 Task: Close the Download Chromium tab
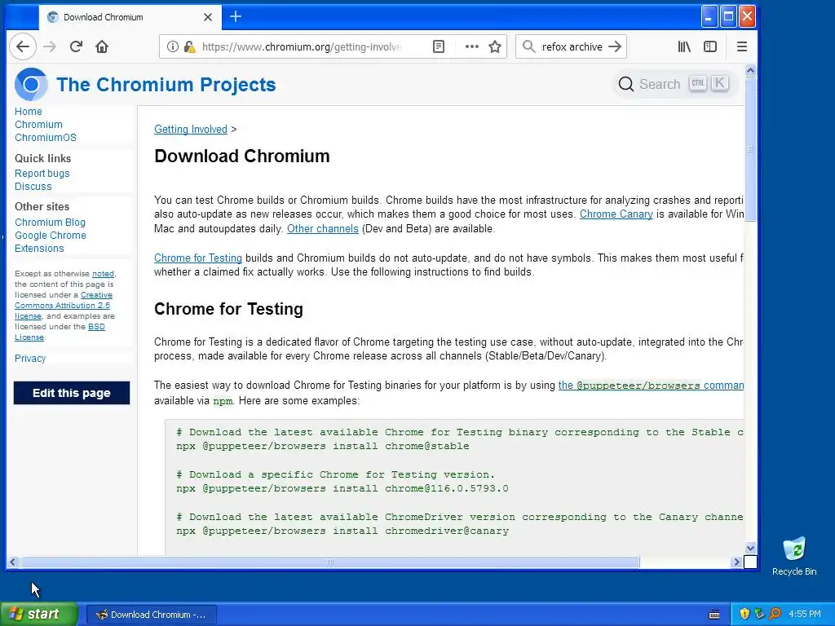pos(208,17)
